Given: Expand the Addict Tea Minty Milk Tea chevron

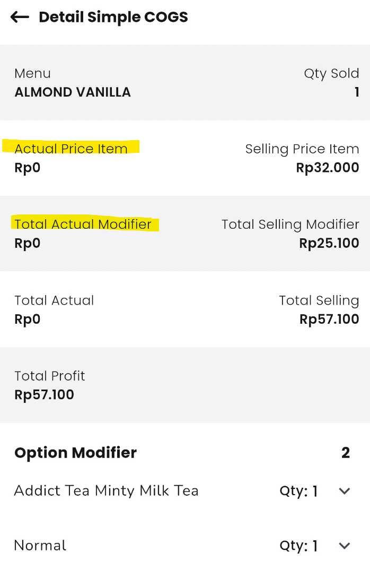Looking at the screenshot, I should point(345,491).
